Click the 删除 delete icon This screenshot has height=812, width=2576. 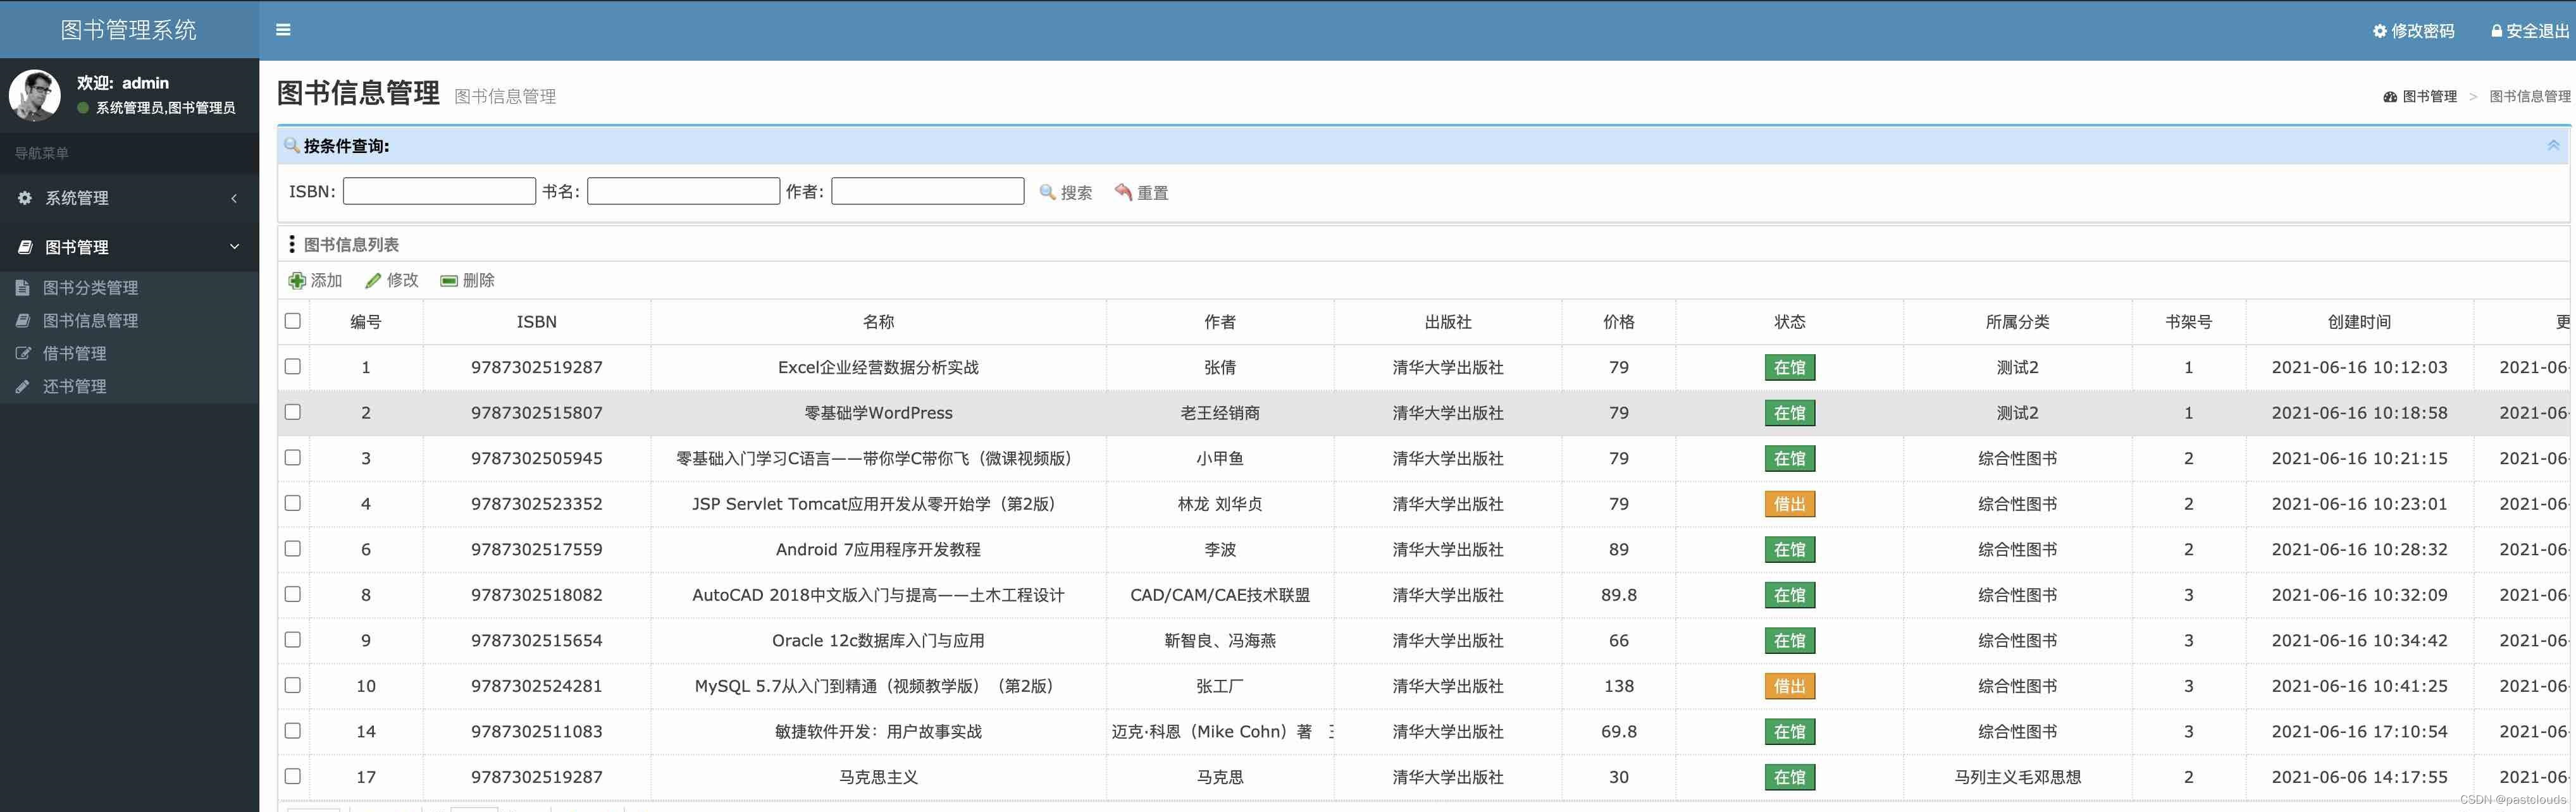point(449,281)
